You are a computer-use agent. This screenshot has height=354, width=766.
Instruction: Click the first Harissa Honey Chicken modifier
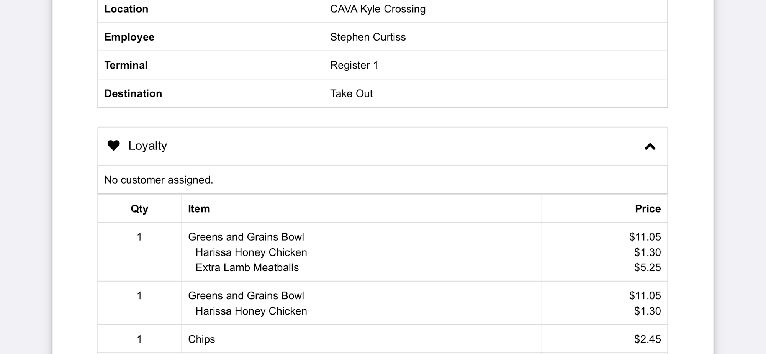(x=251, y=252)
